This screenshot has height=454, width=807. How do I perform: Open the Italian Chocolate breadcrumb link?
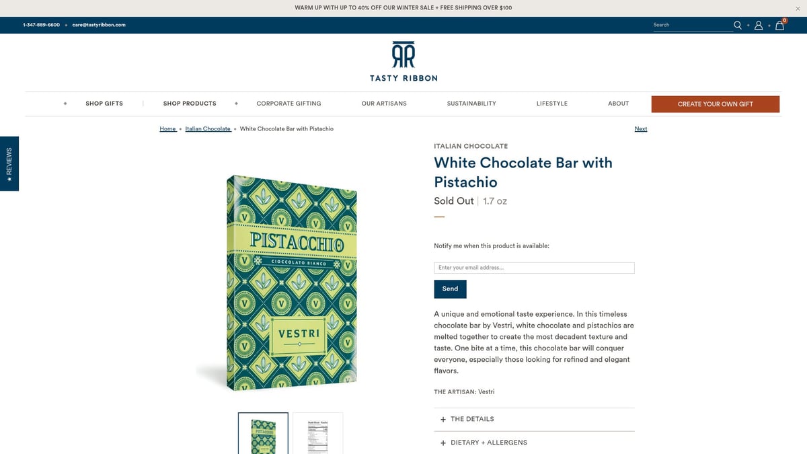(207, 128)
